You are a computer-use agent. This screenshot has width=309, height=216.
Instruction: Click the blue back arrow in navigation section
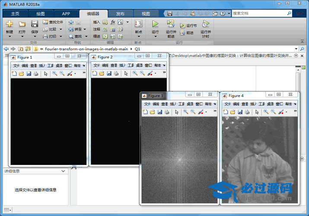pyautogui.click(x=71, y=22)
